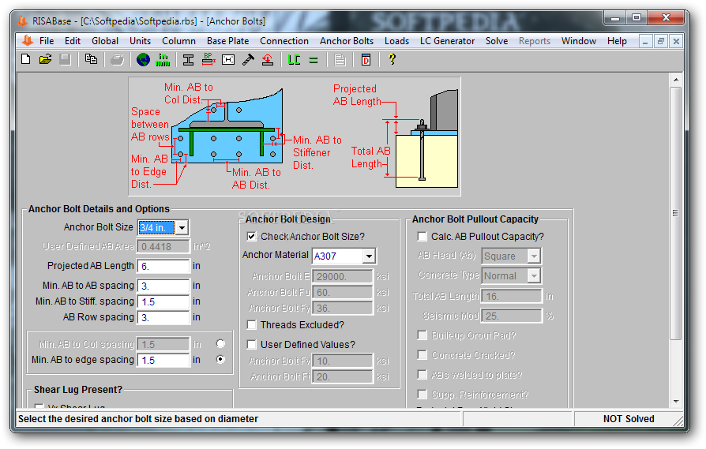Toggle the Concrete Cracked checkbox
Image resolution: width=706 pixels, height=449 pixels.
[422, 355]
